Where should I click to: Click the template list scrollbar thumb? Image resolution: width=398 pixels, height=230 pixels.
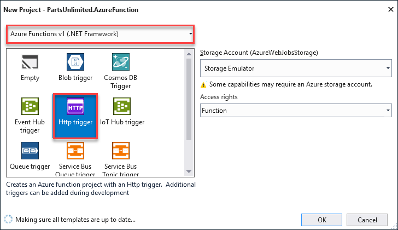189,99
